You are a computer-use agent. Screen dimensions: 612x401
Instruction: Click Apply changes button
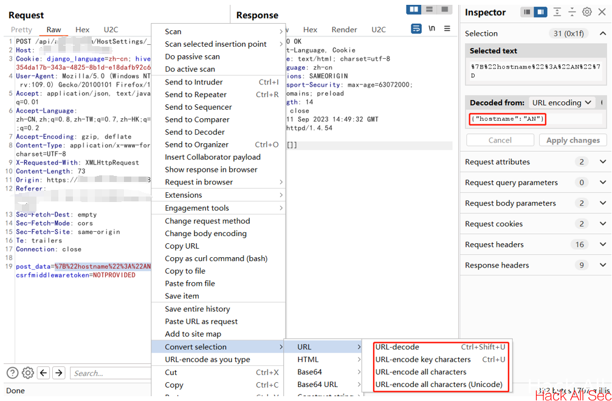[x=573, y=140]
